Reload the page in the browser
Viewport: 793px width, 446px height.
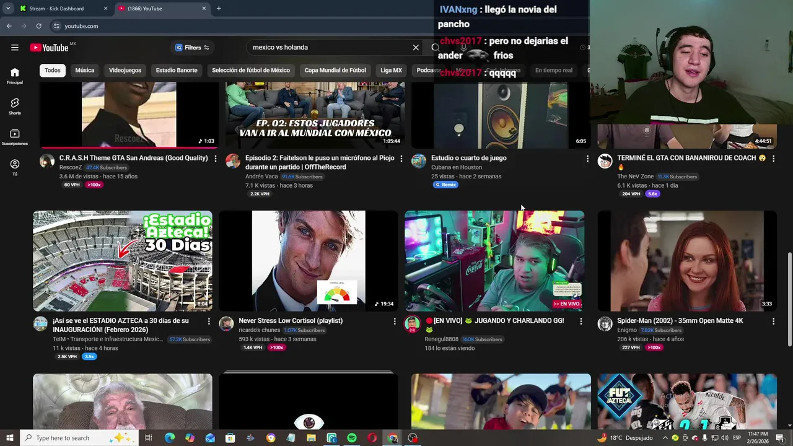[x=38, y=26]
